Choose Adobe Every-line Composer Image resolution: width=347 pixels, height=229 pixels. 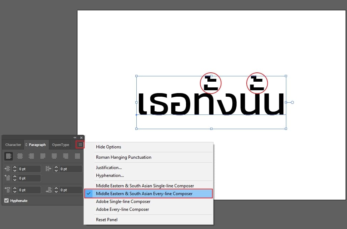(x=122, y=209)
